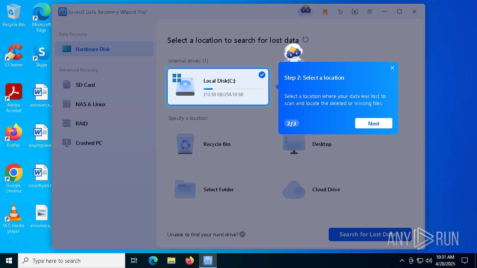Click the robot assistant avatar in title bar
This screenshot has height=268, width=477.
pos(306,10)
